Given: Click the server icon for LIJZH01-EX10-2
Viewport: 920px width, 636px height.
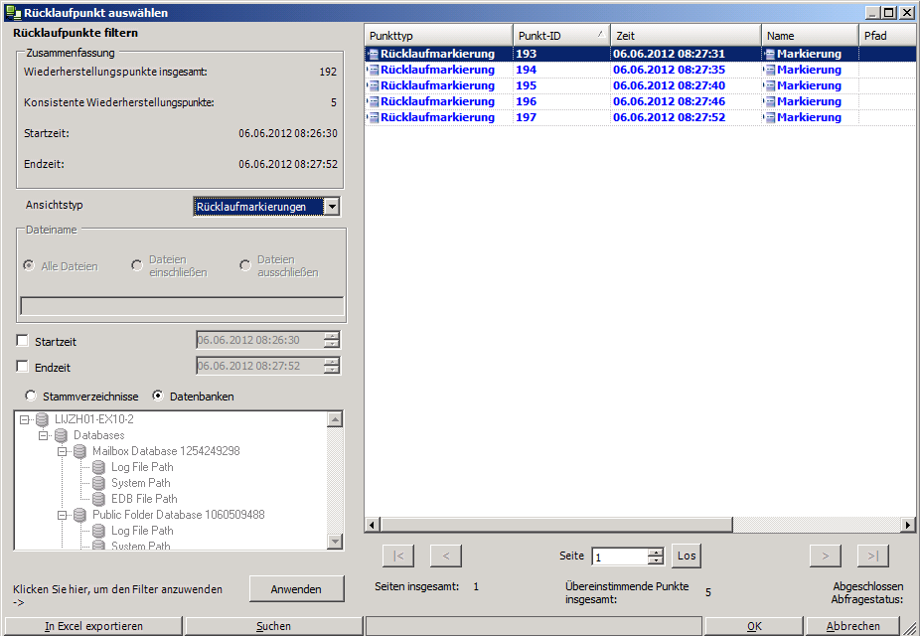Looking at the screenshot, I should pyautogui.click(x=42, y=419).
